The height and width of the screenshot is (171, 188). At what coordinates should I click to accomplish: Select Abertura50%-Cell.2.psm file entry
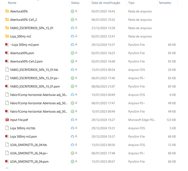point(26,61)
